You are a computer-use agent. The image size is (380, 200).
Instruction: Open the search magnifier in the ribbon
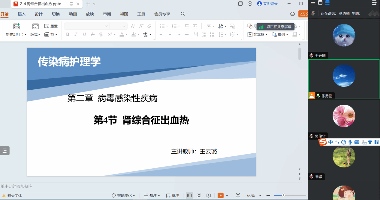point(183,14)
